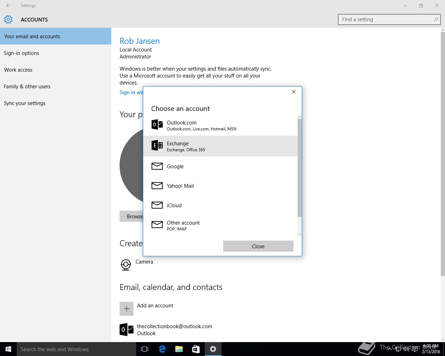Click the Settings page scrollbar down arrow
This screenshot has width=445, height=356.
pyautogui.click(x=443, y=340)
